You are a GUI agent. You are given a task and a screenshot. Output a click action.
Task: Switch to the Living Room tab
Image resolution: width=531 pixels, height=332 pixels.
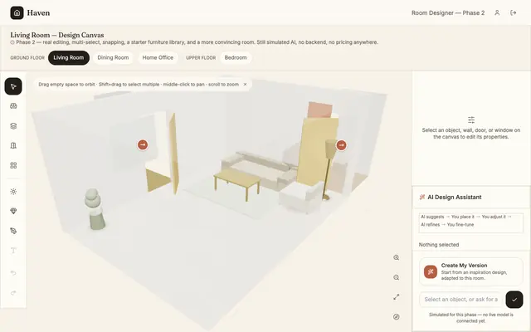[x=69, y=57]
